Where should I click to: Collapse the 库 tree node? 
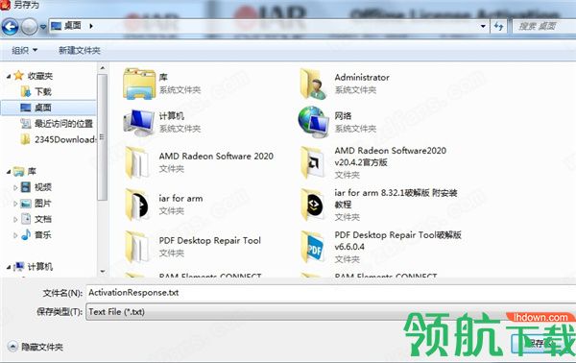9,172
